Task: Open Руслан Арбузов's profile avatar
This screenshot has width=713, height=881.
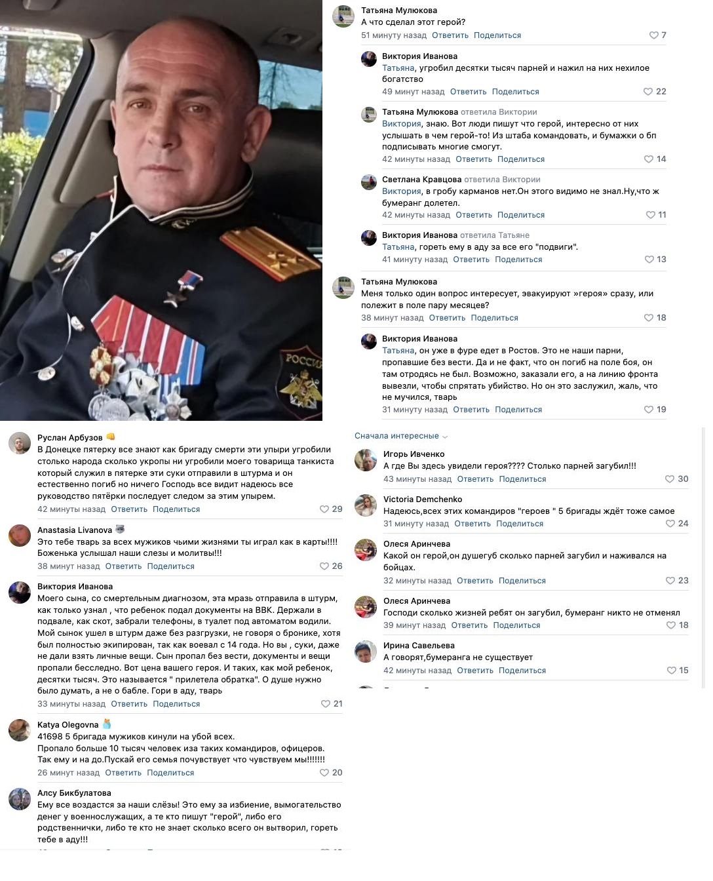Action: pos(20,444)
